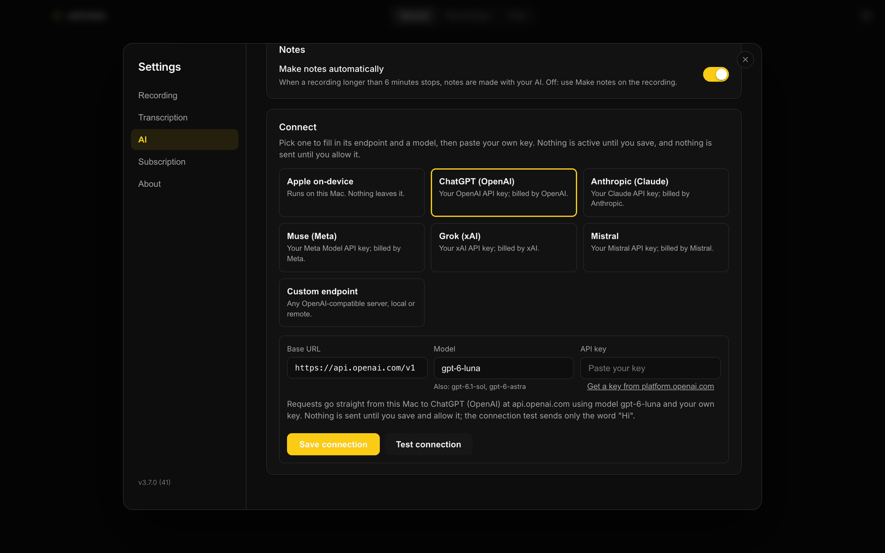885x553 pixels.
Task: Click the Settings title text
Action: tap(160, 67)
